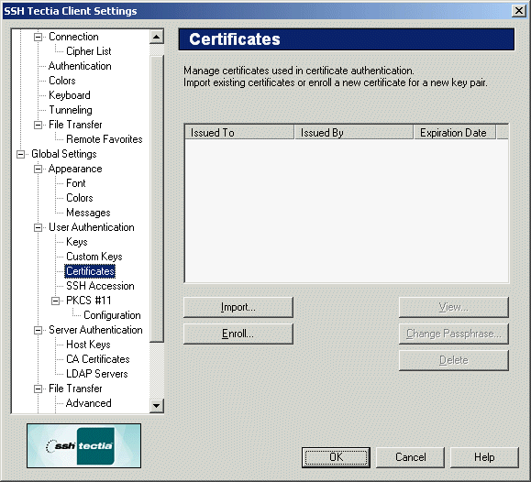Select the Server Authentication label
Image resolution: width=531 pixels, height=482 pixels.
(95, 330)
